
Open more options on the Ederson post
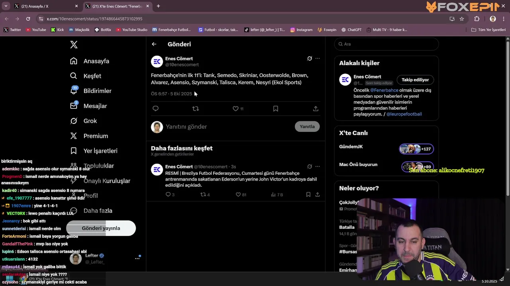point(318,166)
